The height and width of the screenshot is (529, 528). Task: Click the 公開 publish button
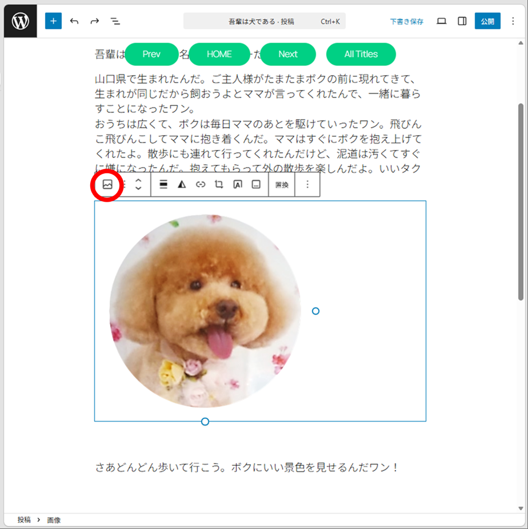click(x=487, y=21)
